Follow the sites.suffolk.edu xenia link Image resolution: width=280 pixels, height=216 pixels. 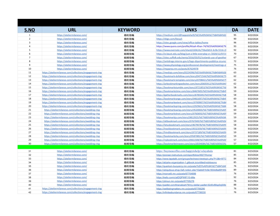pos(191,58)
